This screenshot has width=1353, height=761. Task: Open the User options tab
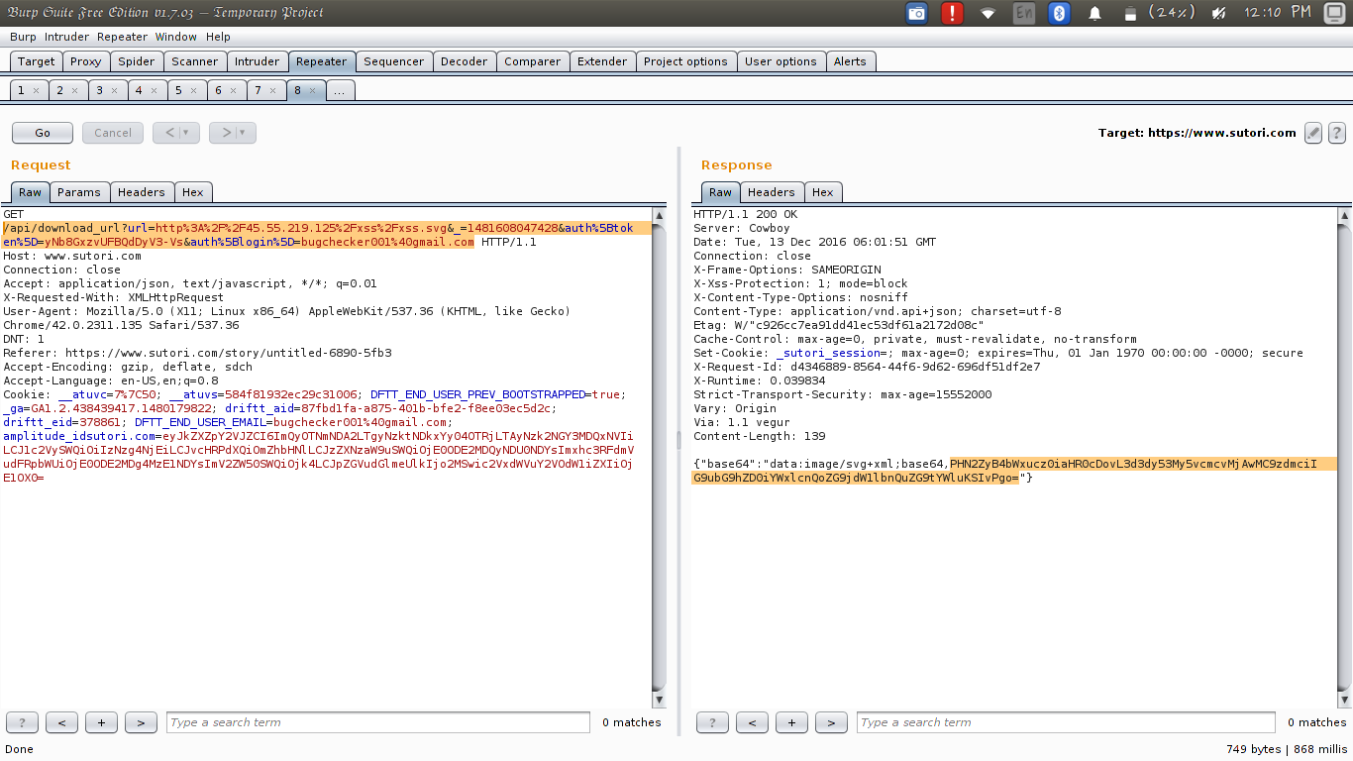pyautogui.click(x=781, y=61)
